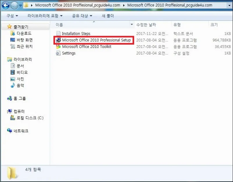Viewport: 233px width, 182px height.
Task: Open 최근 위치 in the navigation pane
Action: pyautogui.click(x=24, y=47)
